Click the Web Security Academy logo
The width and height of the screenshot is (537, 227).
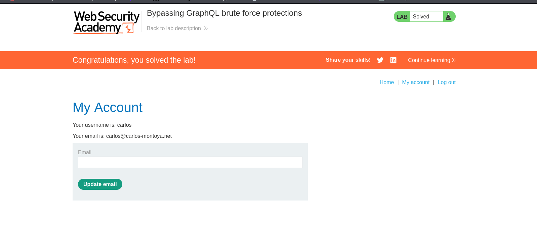coord(106,22)
